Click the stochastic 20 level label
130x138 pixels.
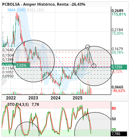point(114,130)
